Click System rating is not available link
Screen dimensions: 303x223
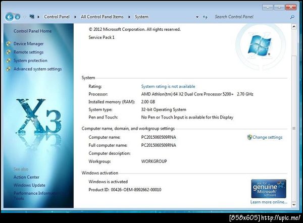tap(168, 86)
